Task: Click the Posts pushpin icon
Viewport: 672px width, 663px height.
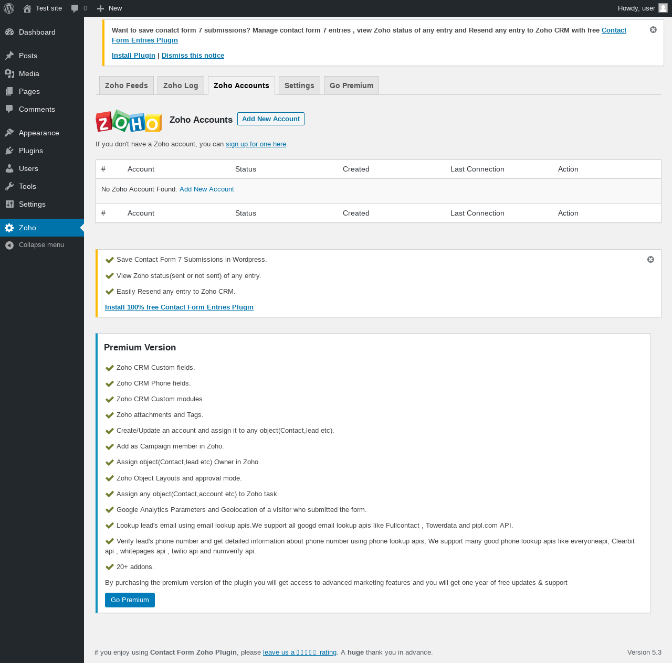Action: coord(9,56)
